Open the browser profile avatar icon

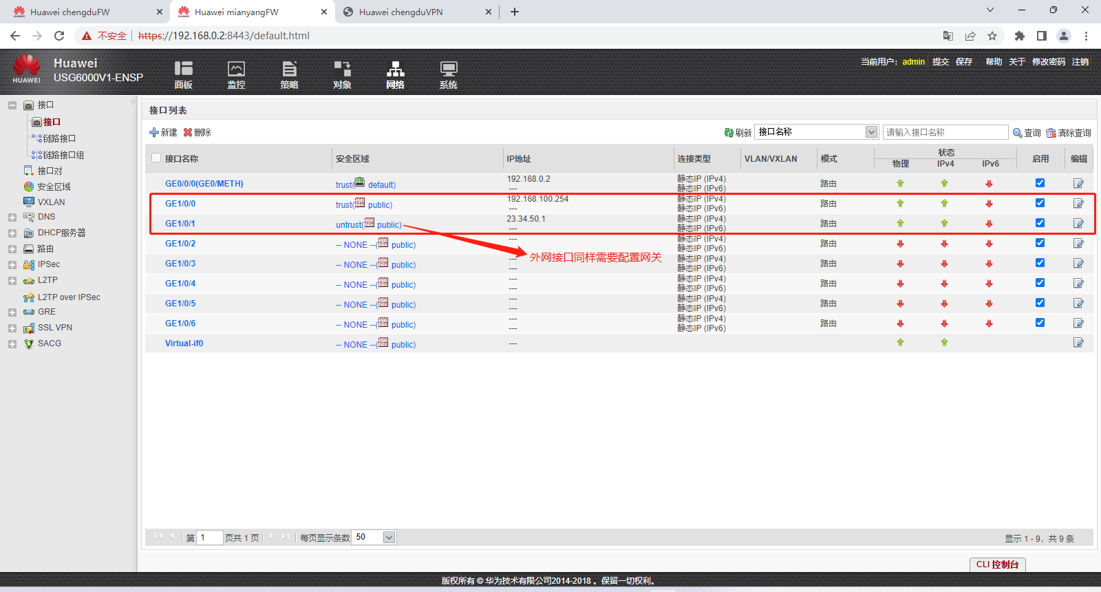(x=1064, y=36)
